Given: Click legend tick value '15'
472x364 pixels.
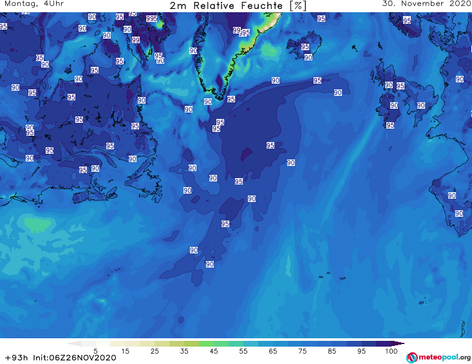Looking at the screenshot, I should click(125, 351).
